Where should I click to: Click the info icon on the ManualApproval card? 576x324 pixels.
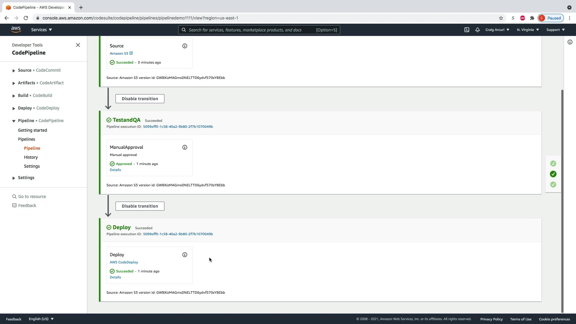(x=185, y=147)
